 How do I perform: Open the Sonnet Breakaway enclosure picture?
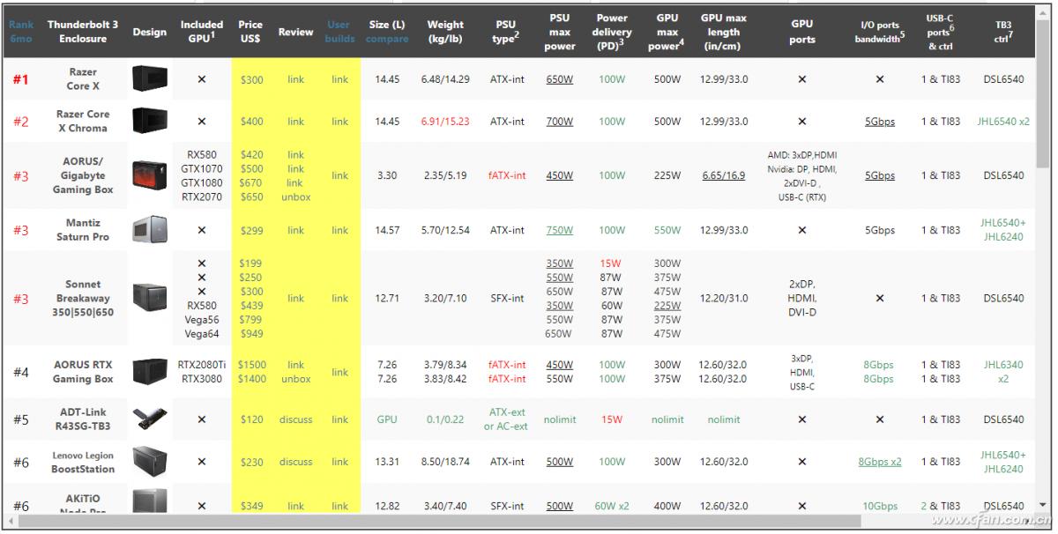point(149,299)
